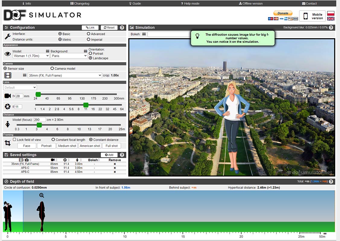Go to Offline version in top menu

pyautogui.click(x=250, y=4)
